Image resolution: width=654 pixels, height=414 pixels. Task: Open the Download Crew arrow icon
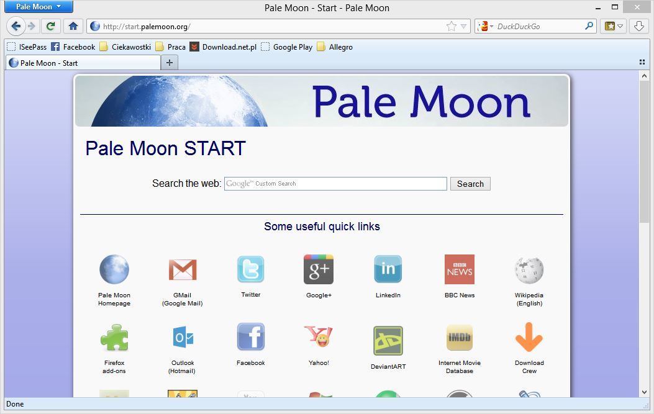pos(529,337)
